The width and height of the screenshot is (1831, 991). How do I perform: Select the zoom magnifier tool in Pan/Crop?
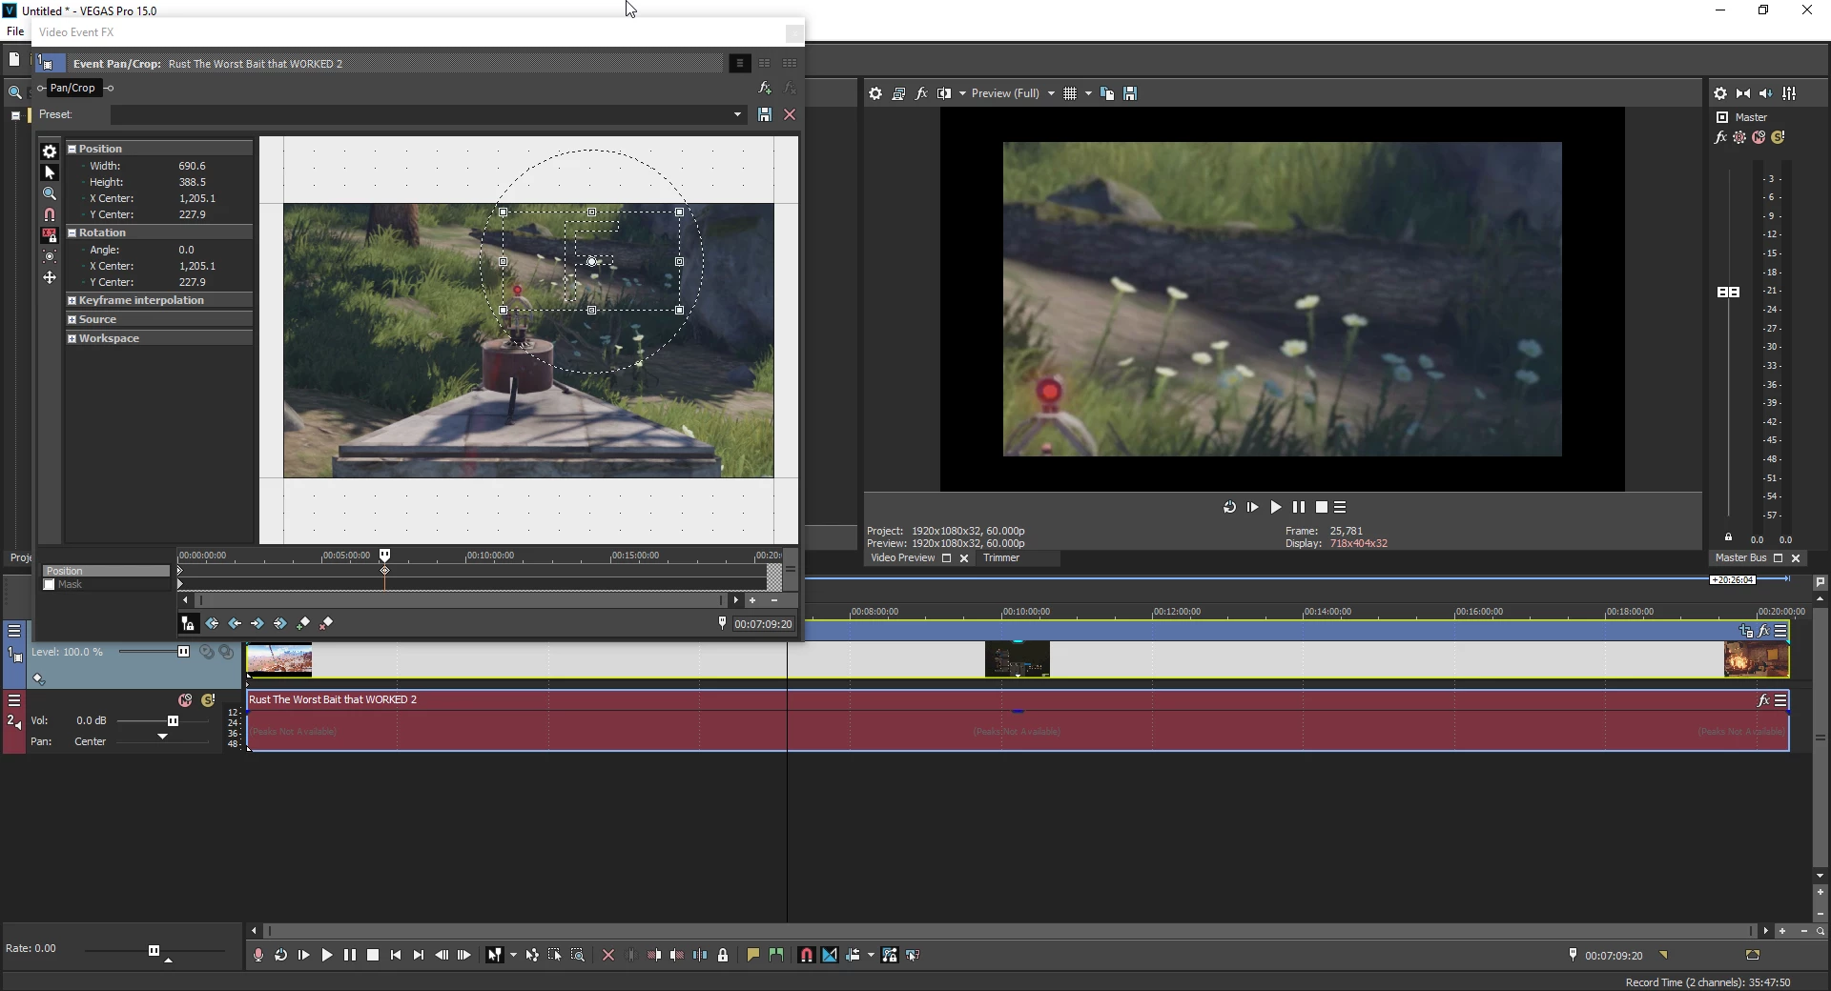click(x=50, y=193)
